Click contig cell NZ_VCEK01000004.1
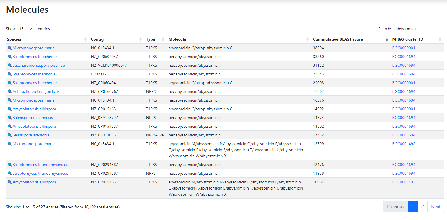Image resolution: width=447 pixels, height=220 pixels. [109, 65]
